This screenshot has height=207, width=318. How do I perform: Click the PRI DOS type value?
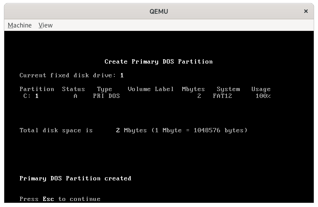point(106,96)
